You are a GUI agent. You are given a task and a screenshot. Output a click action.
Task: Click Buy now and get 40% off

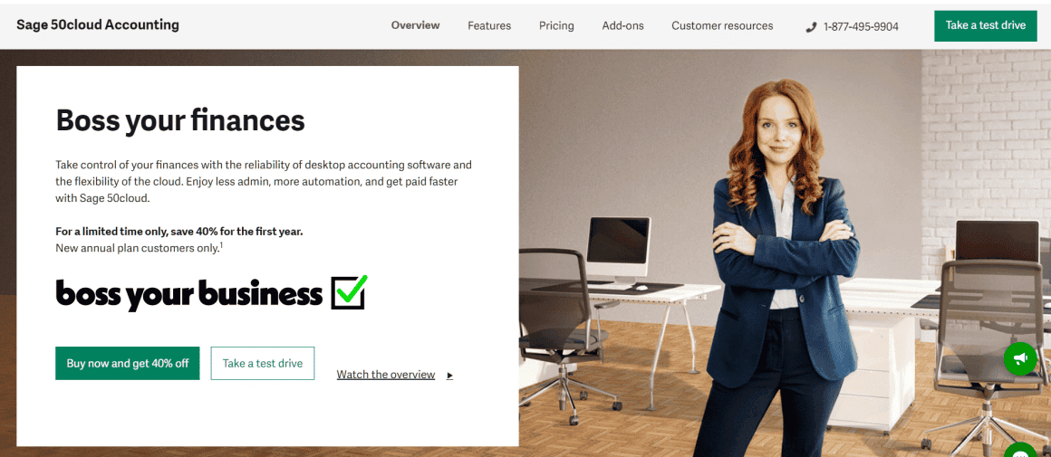tap(128, 363)
